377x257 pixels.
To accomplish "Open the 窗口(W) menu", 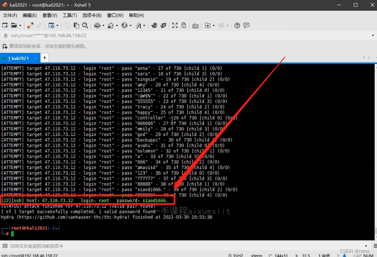I will click(x=115, y=15).
